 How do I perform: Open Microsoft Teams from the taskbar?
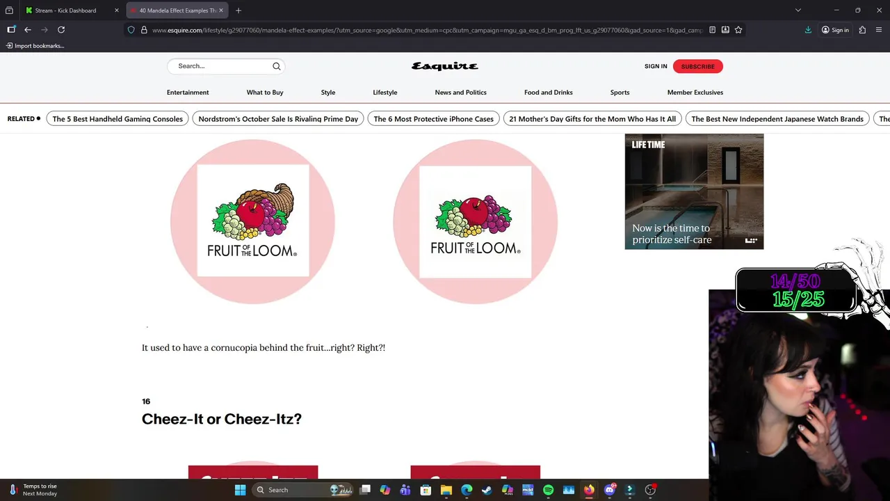click(405, 490)
